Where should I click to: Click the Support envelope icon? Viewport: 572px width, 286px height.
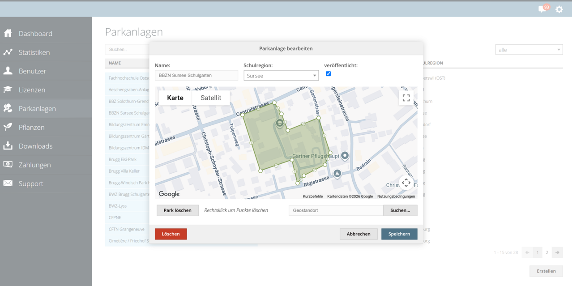pyautogui.click(x=8, y=184)
